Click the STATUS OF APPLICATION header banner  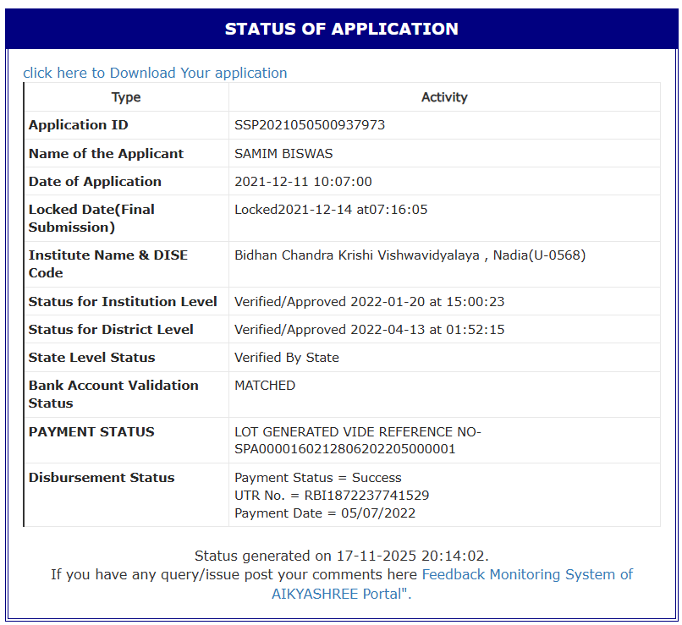point(341,29)
